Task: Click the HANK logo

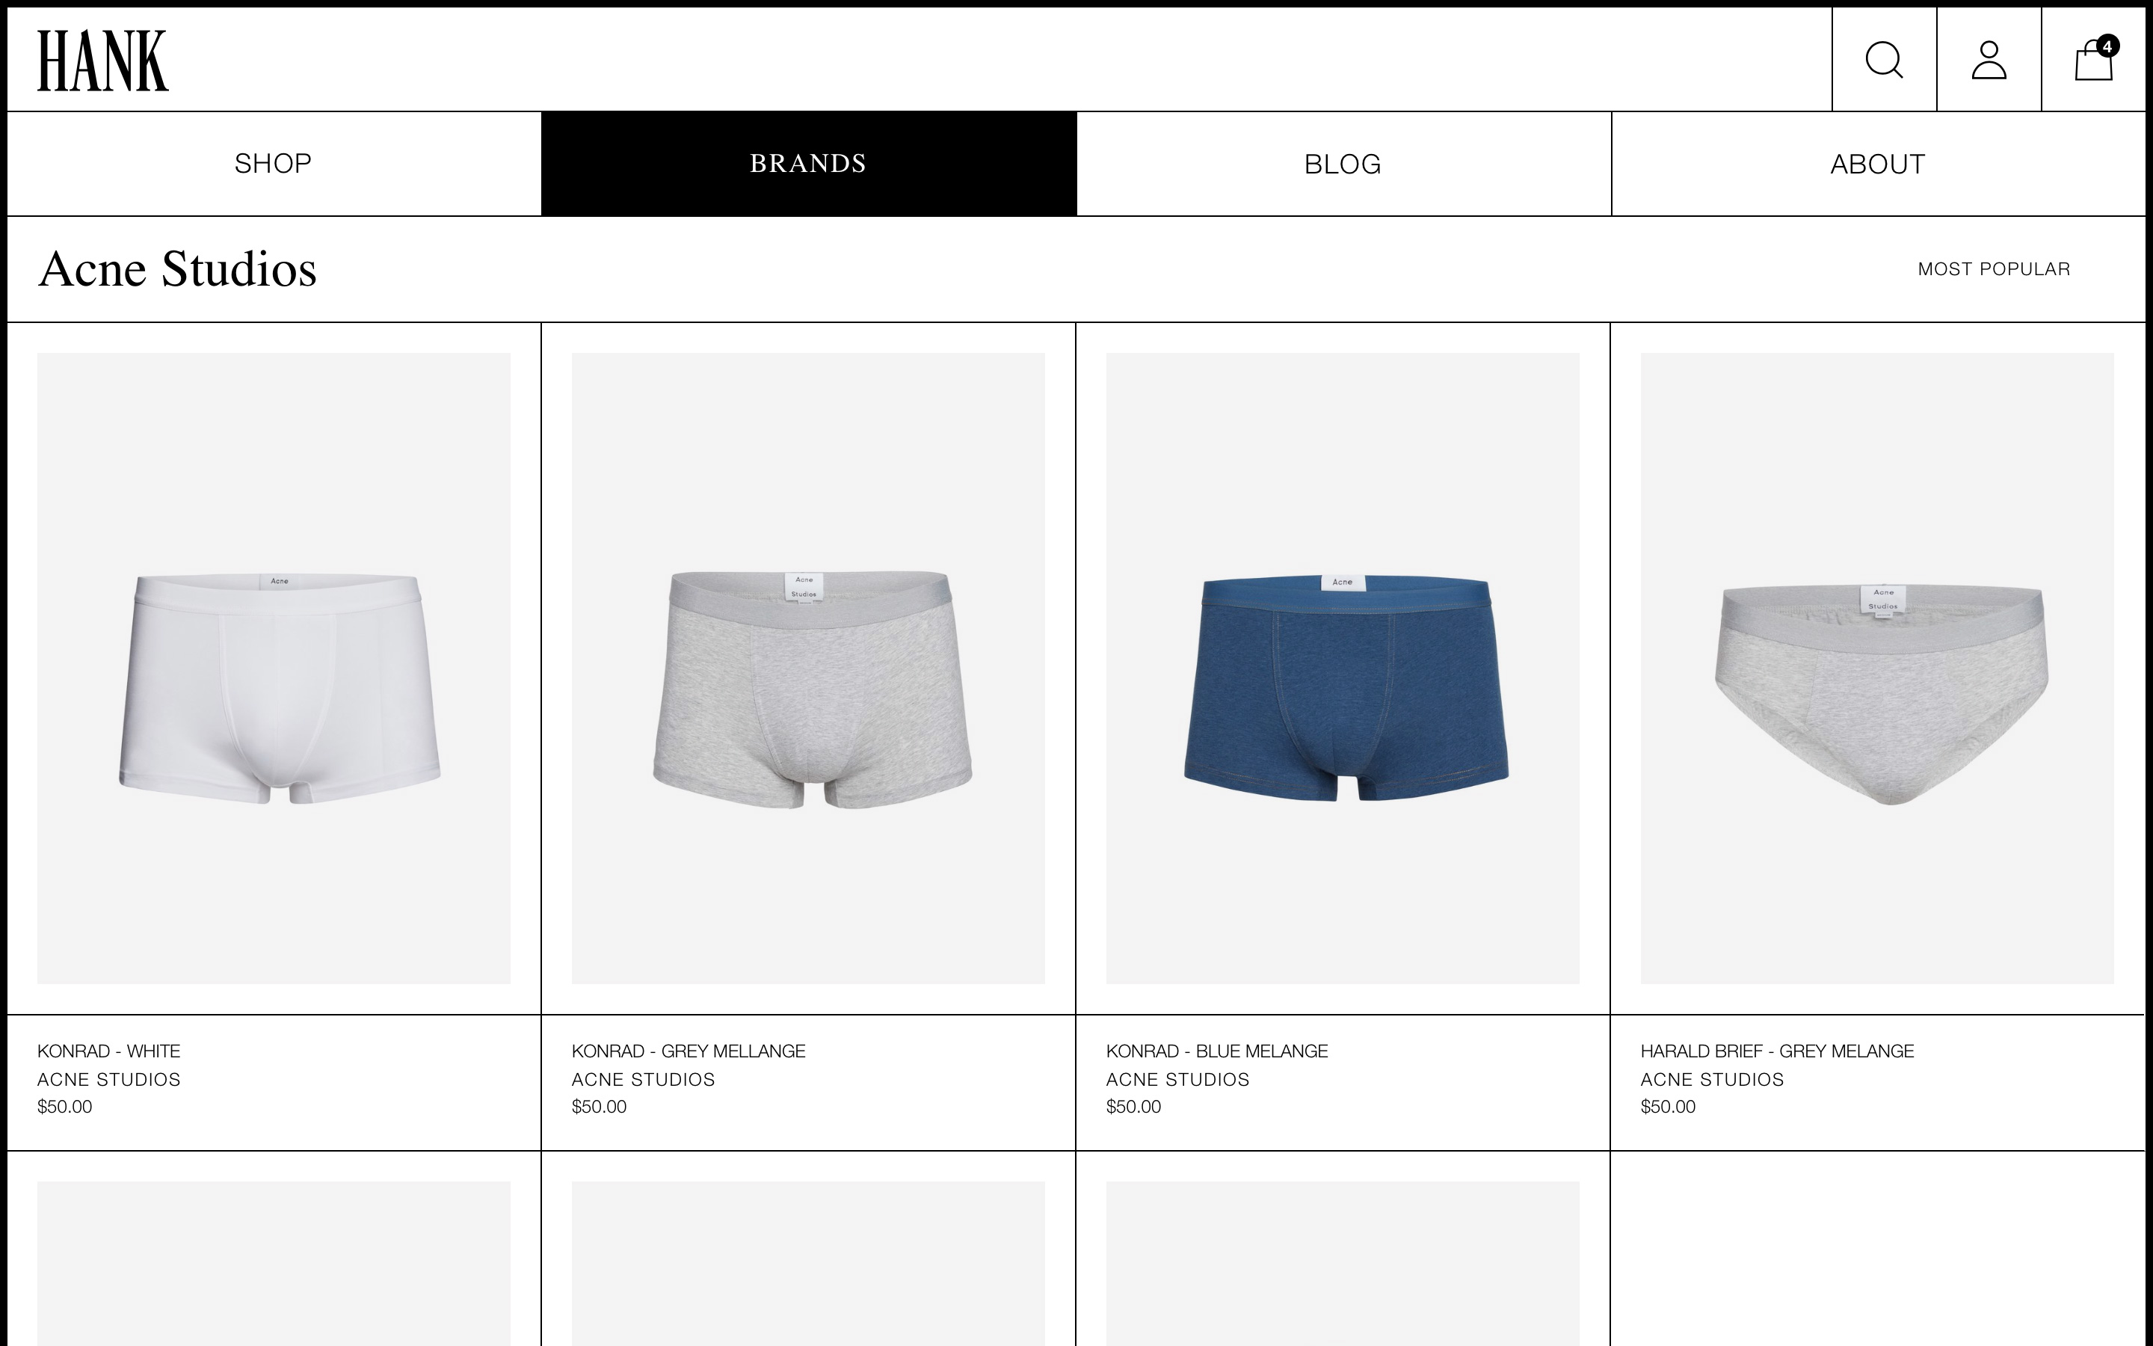Action: (x=102, y=61)
